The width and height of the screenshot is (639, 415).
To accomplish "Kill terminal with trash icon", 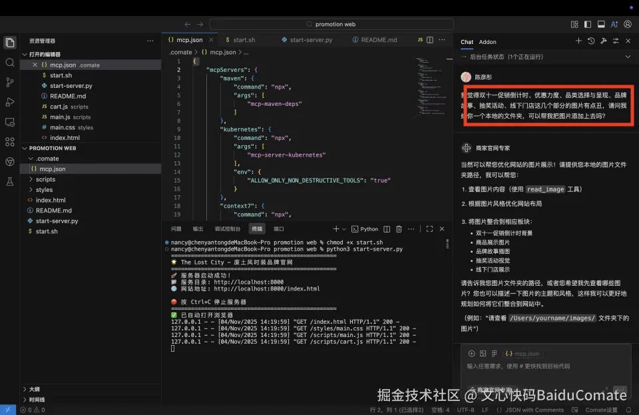I will pos(399,229).
